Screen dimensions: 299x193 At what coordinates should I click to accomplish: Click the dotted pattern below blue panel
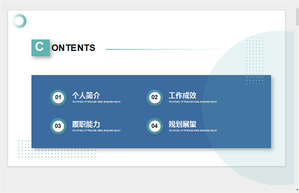click(x=57, y=153)
